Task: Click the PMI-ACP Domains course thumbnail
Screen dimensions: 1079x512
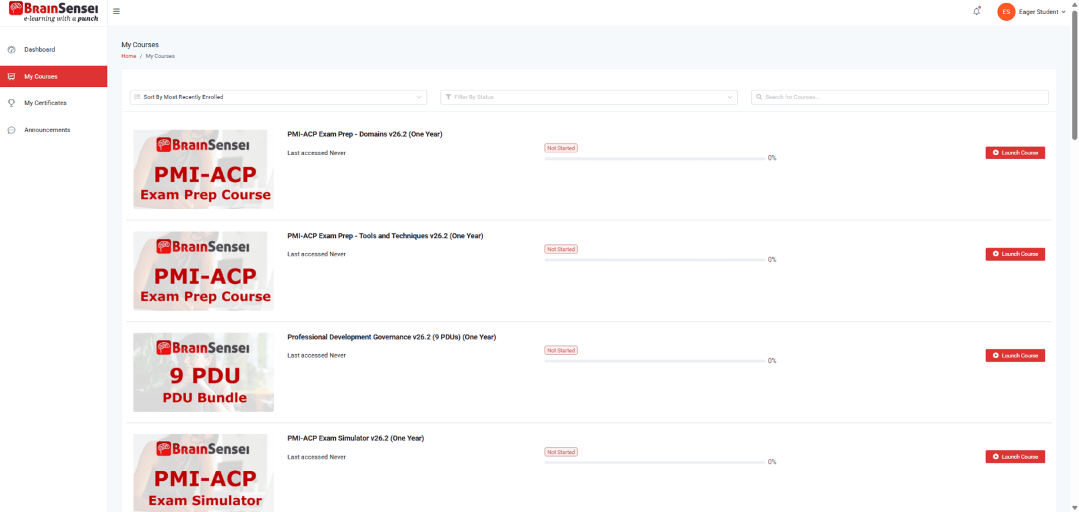Action: [x=204, y=169]
